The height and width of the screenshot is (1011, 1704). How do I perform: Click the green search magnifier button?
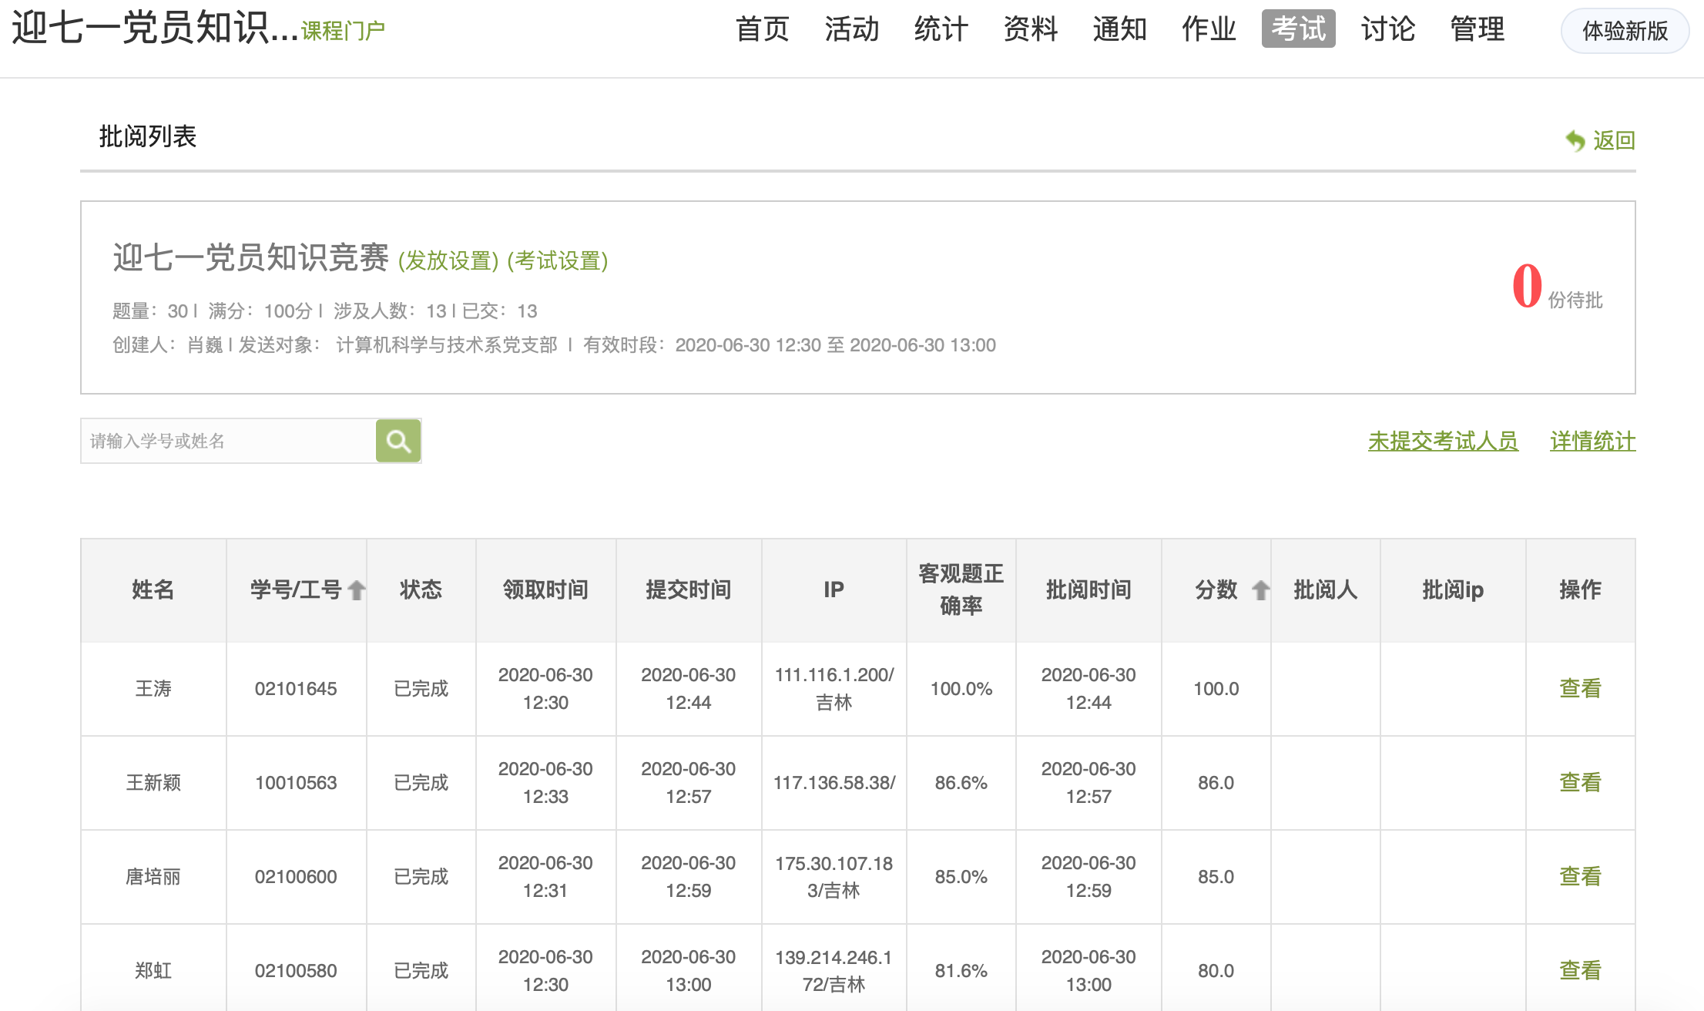397,441
